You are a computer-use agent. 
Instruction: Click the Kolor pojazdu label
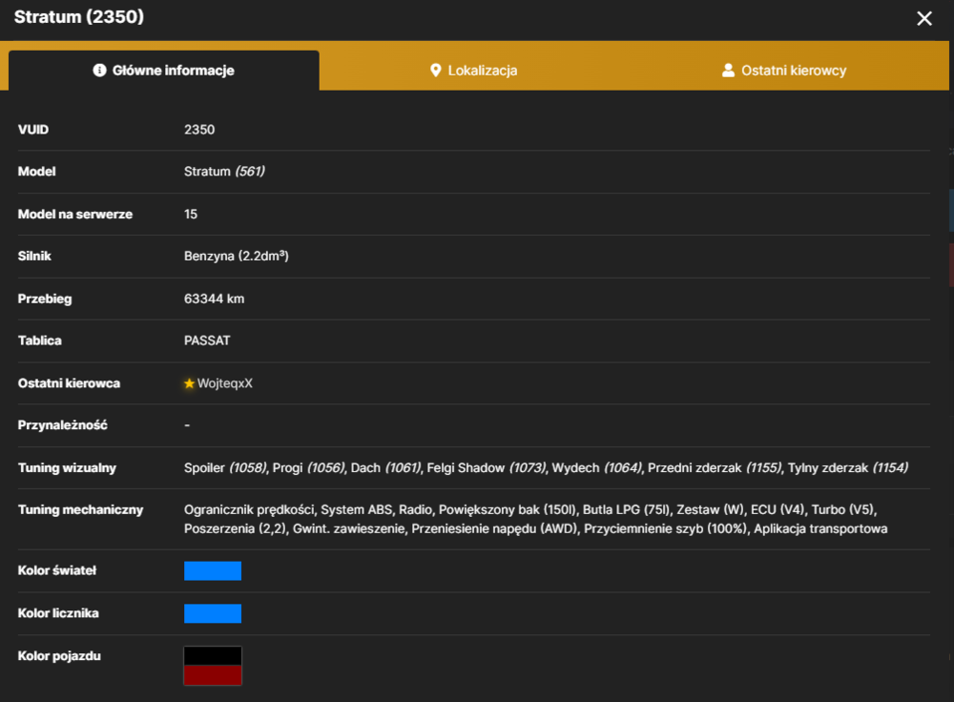point(59,656)
